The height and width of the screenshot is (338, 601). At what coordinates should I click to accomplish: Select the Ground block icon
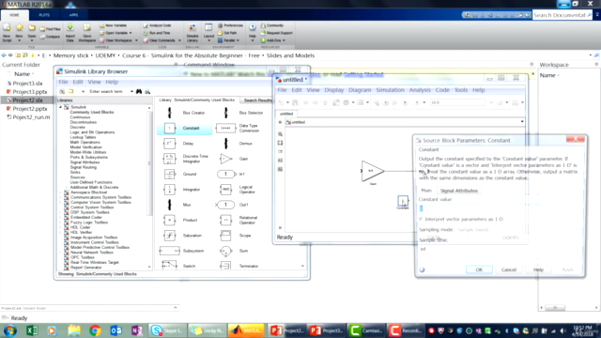169,174
